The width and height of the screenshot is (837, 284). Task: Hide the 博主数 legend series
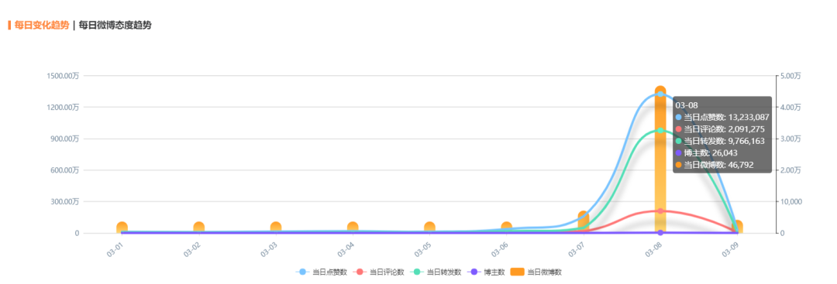coord(486,272)
